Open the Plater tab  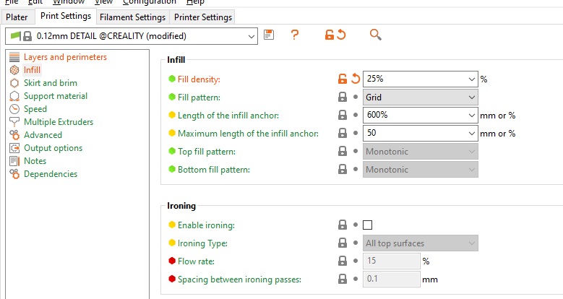click(17, 17)
